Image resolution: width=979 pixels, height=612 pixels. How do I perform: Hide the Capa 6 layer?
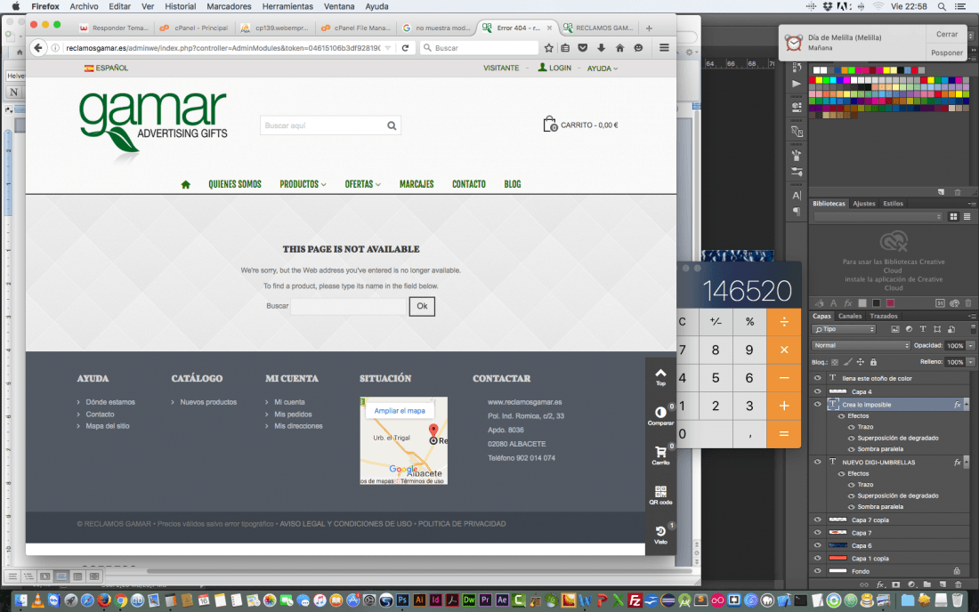tap(817, 546)
